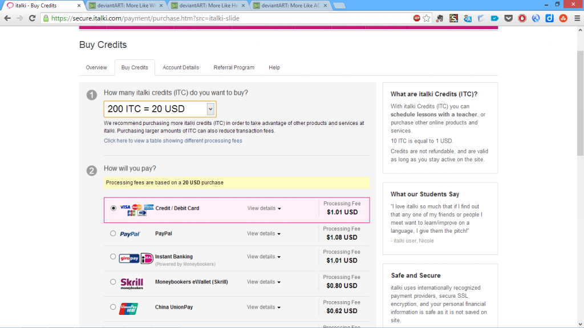Click the blue folder extension icon
Viewport: 584px width, 328px height.
[x=481, y=18]
